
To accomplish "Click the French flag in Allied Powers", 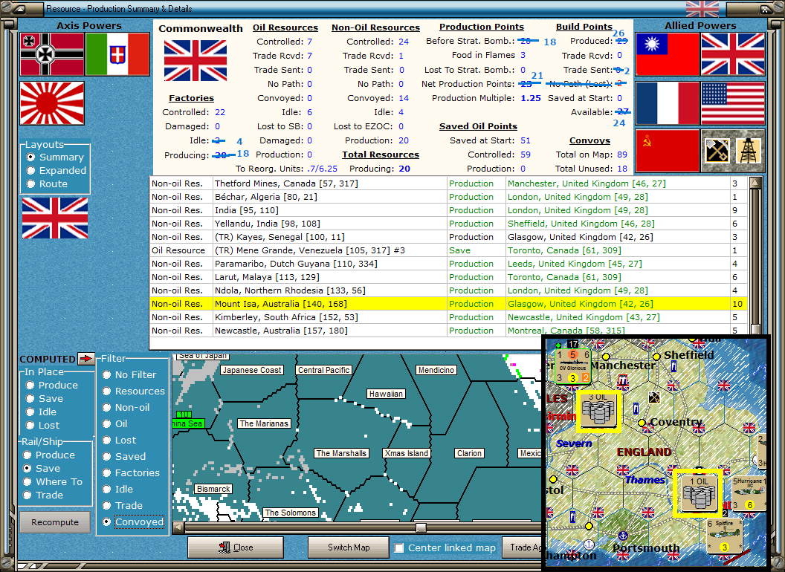I will [667, 103].
